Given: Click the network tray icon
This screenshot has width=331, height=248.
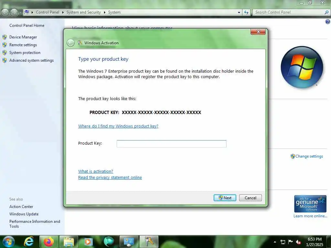Looking at the screenshot, I should (x=283, y=242).
